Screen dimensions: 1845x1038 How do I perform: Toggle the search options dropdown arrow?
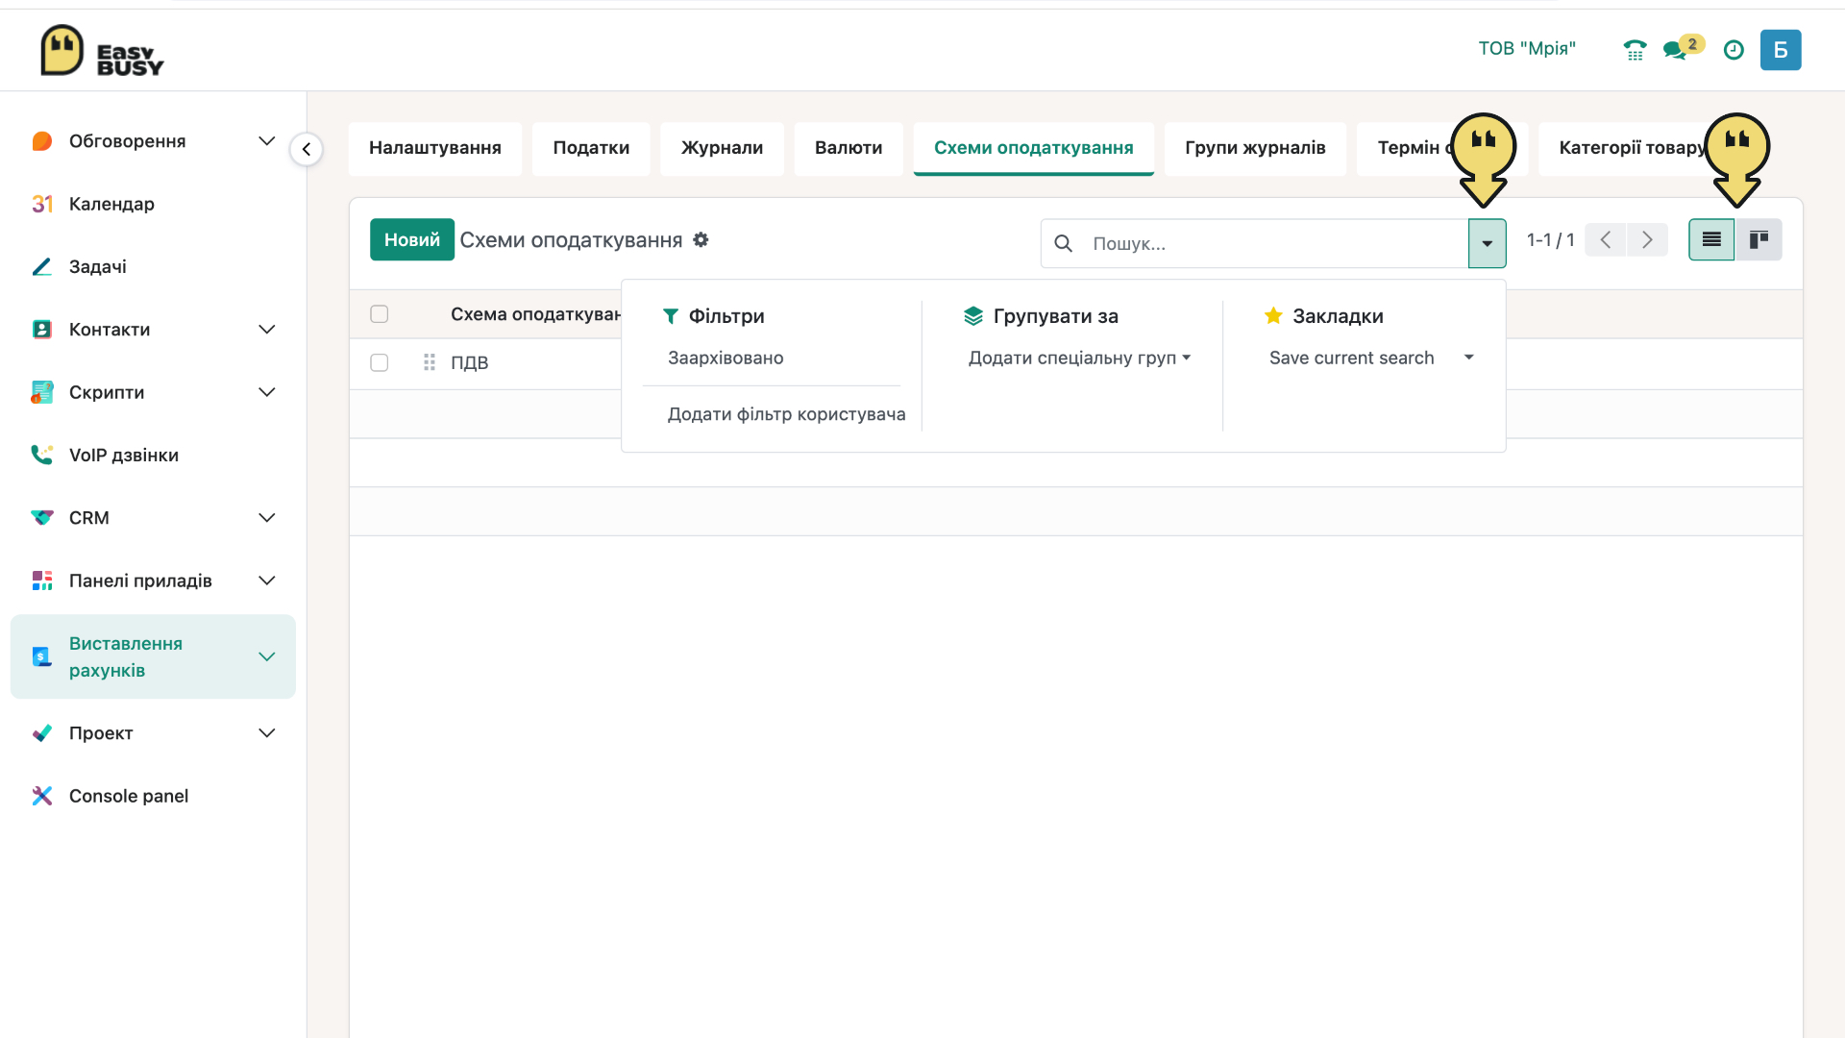1487,243
